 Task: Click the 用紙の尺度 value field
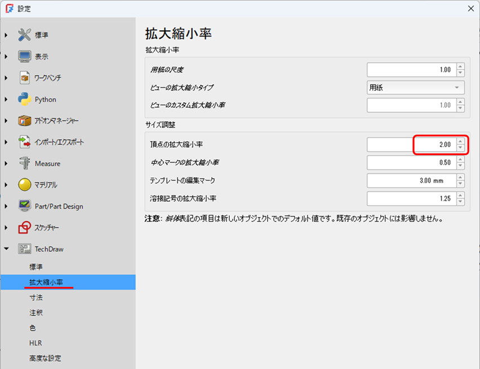coord(411,70)
